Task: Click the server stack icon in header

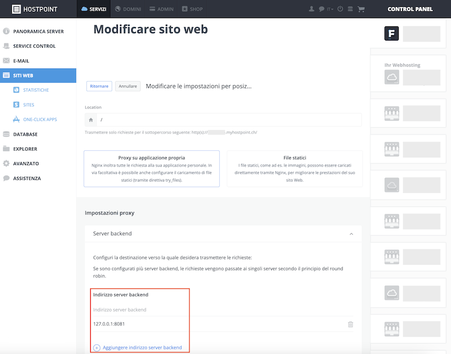Action: pyautogui.click(x=350, y=9)
